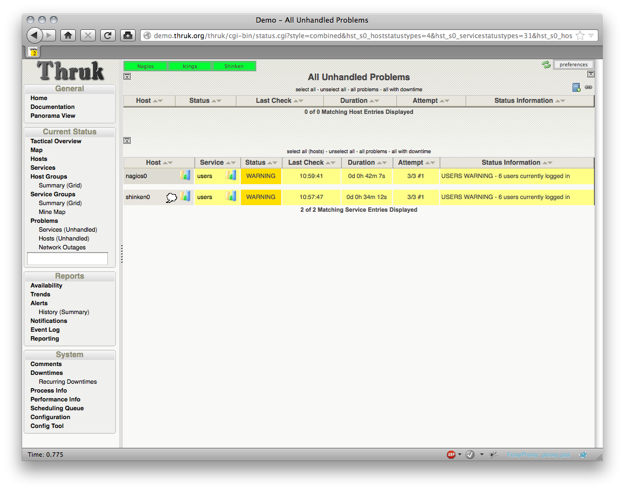Click the Adblock Plus icon in the status bar

pos(451,455)
